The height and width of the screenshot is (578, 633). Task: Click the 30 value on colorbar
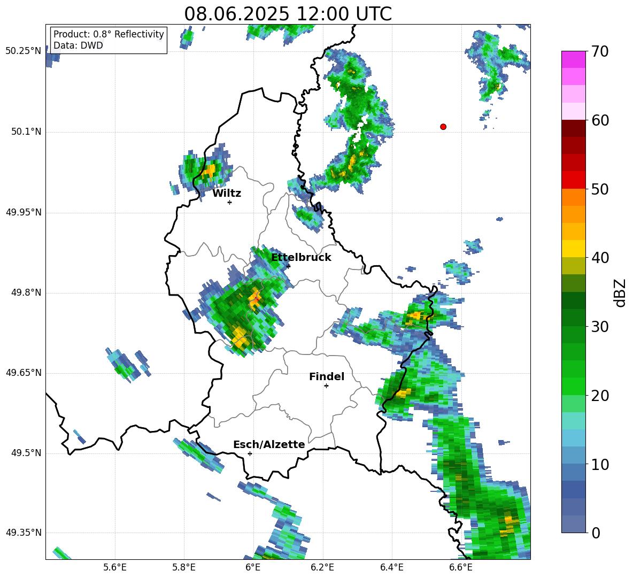pos(600,327)
